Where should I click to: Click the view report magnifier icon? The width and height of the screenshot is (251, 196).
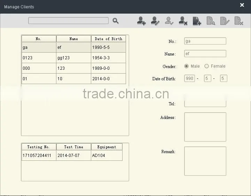pyautogui.click(x=211, y=21)
